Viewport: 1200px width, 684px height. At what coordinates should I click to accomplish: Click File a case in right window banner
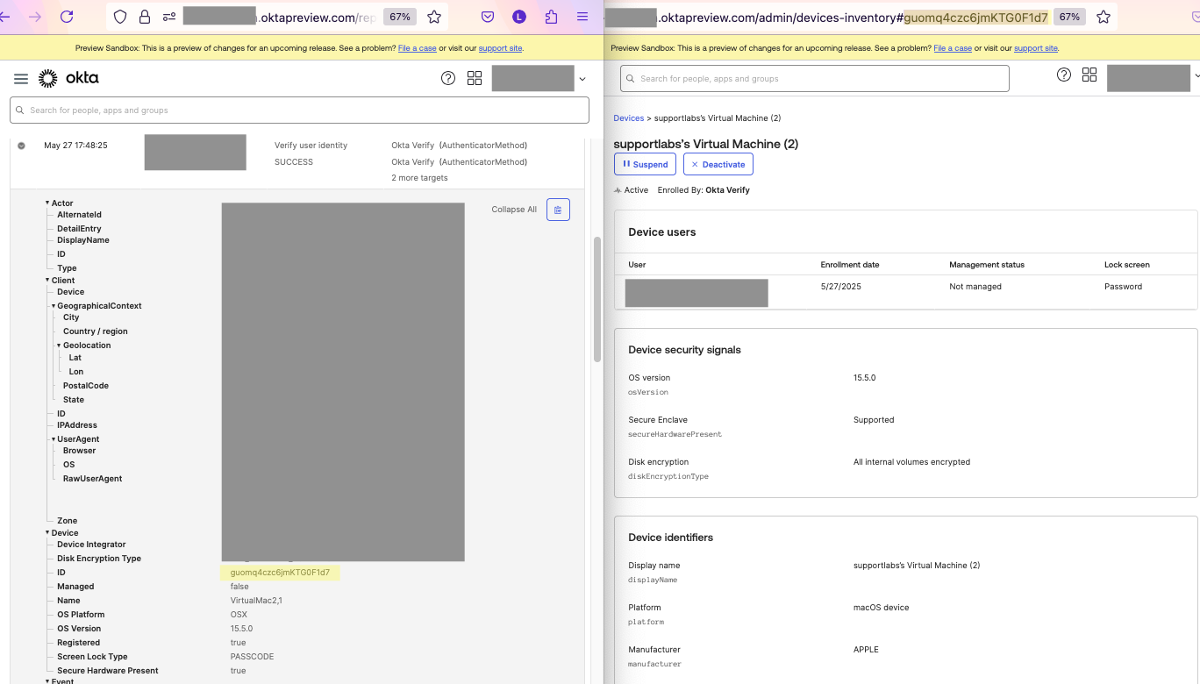tap(953, 48)
